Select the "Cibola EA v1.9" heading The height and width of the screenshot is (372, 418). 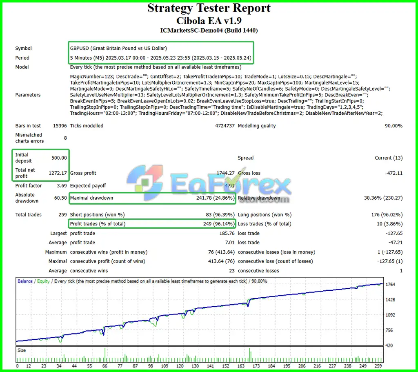click(x=209, y=20)
